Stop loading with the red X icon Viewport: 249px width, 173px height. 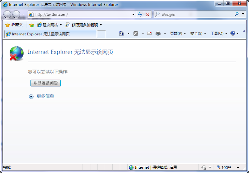pos(148,14)
